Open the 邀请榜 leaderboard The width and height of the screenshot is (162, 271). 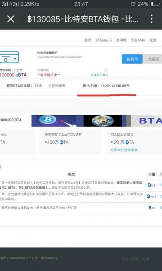click(x=121, y=40)
